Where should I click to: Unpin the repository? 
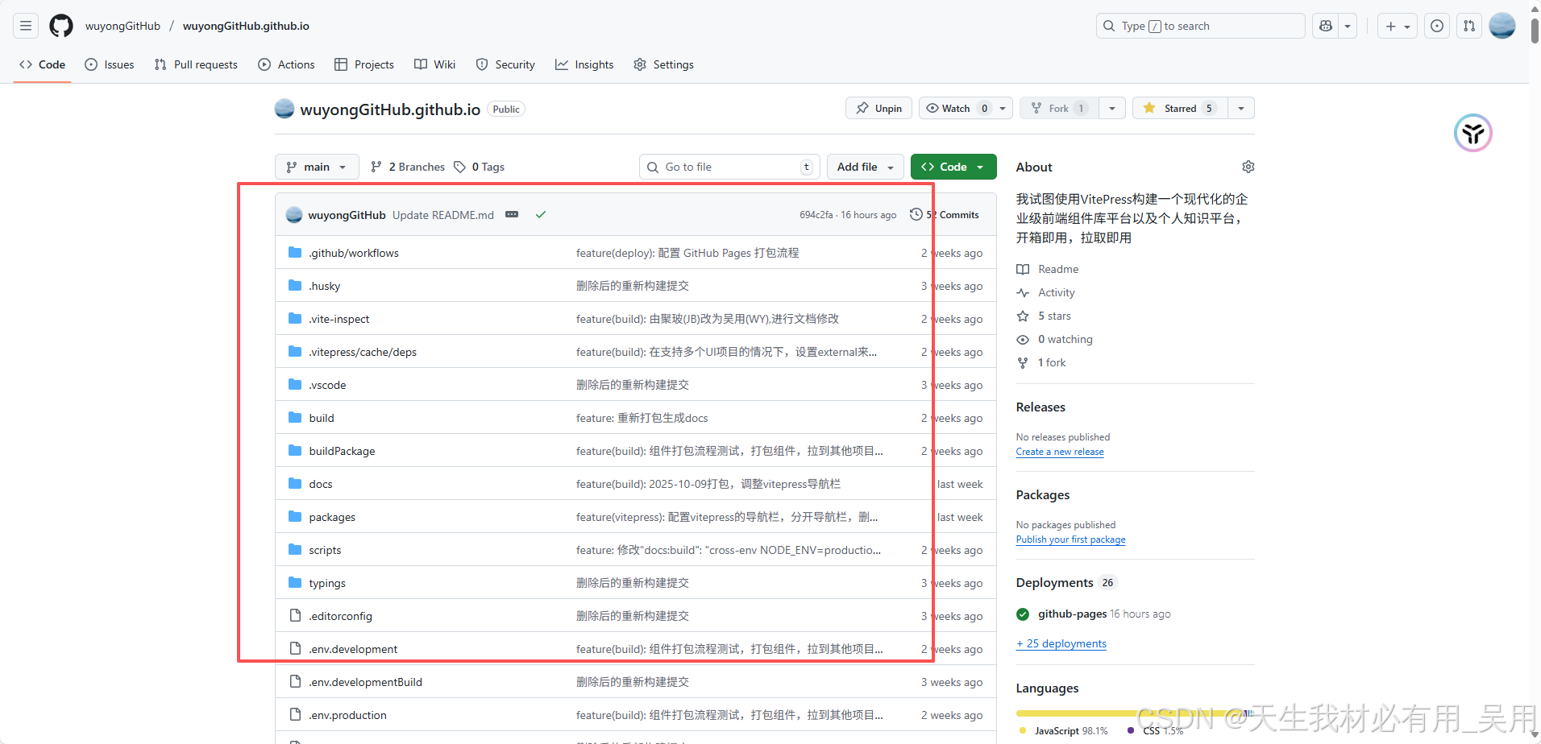pos(878,107)
